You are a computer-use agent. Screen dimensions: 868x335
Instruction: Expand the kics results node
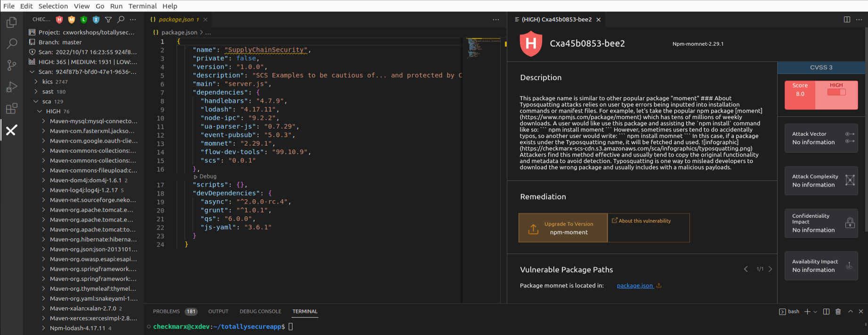[36, 82]
